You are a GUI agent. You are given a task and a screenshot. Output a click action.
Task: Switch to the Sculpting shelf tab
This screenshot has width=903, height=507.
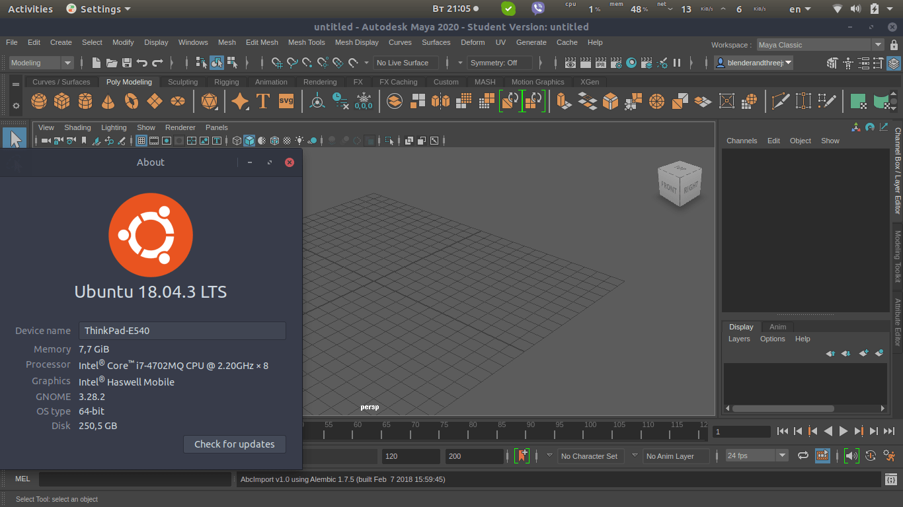[x=182, y=82]
